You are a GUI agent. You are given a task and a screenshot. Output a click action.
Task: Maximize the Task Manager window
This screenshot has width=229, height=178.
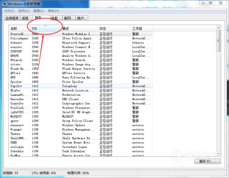(210, 3)
